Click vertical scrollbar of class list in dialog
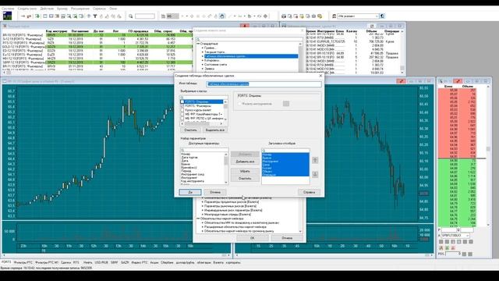The width and height of the screenshot is (499, 281). click(x=225, y=110)
